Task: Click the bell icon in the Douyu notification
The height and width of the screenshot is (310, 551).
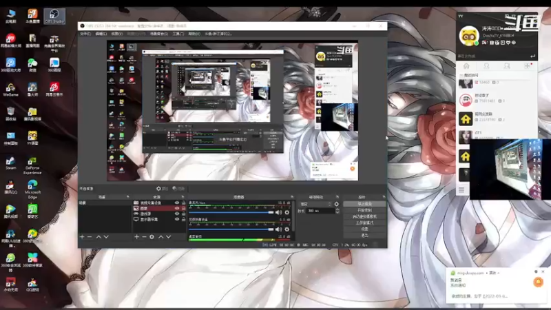Action: pyautogui.click(x=538, y=282)
